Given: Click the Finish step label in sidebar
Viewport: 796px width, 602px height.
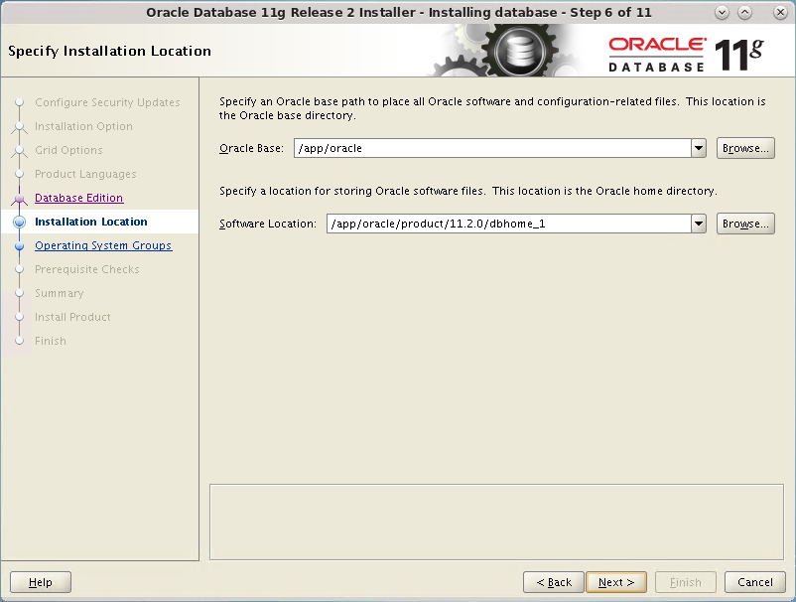Looking at the screenshot, I should tap(51, 341).
